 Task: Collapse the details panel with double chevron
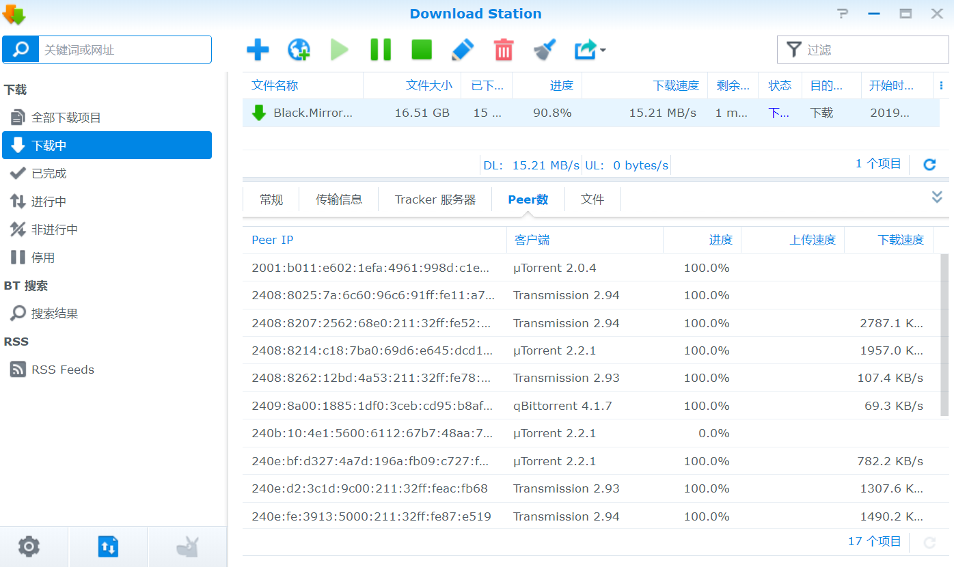[938, 197]
